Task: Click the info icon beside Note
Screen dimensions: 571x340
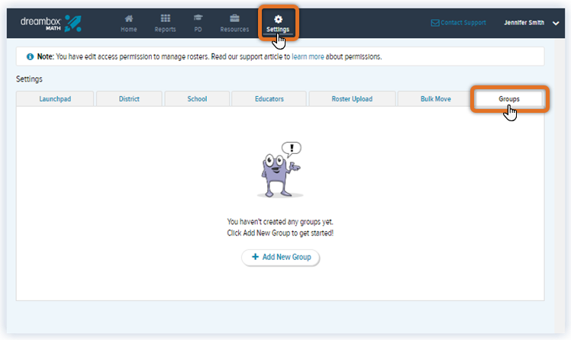Action: tap(30, 56)
